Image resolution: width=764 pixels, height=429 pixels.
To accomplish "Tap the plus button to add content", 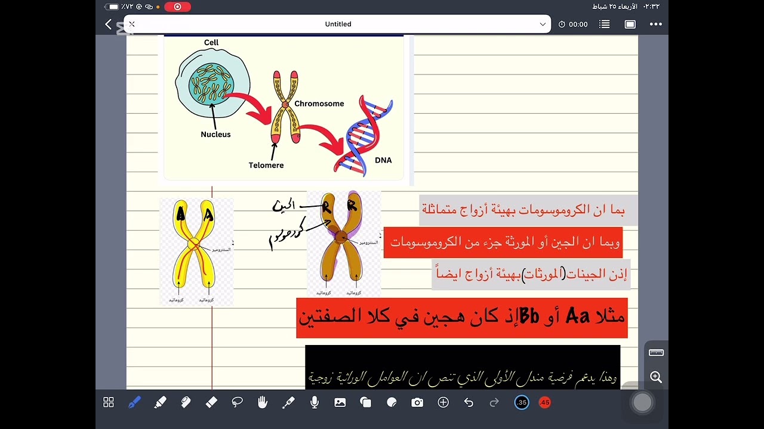I will [x=443, y=403].
